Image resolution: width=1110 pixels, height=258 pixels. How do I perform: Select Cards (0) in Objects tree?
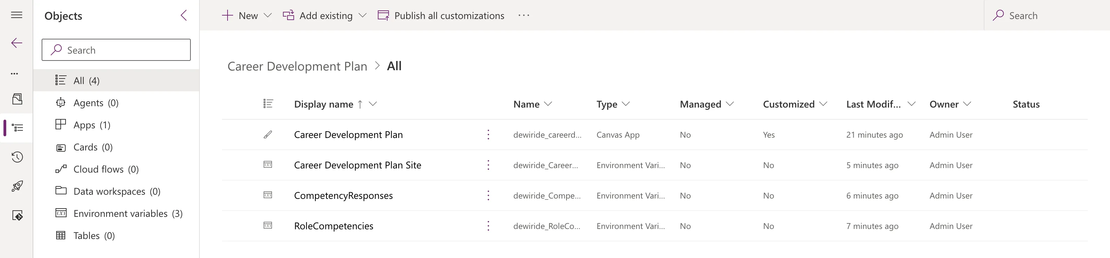click(x=116, y=147)
